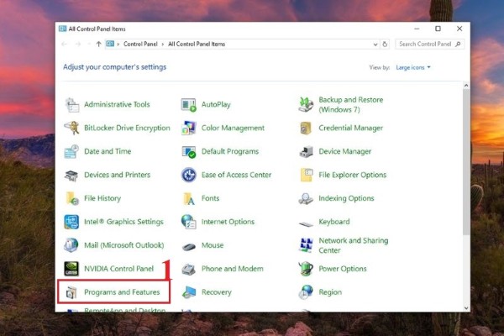
Task: Click Control Panel breadcrumb segment
Action: click(140, 44)
